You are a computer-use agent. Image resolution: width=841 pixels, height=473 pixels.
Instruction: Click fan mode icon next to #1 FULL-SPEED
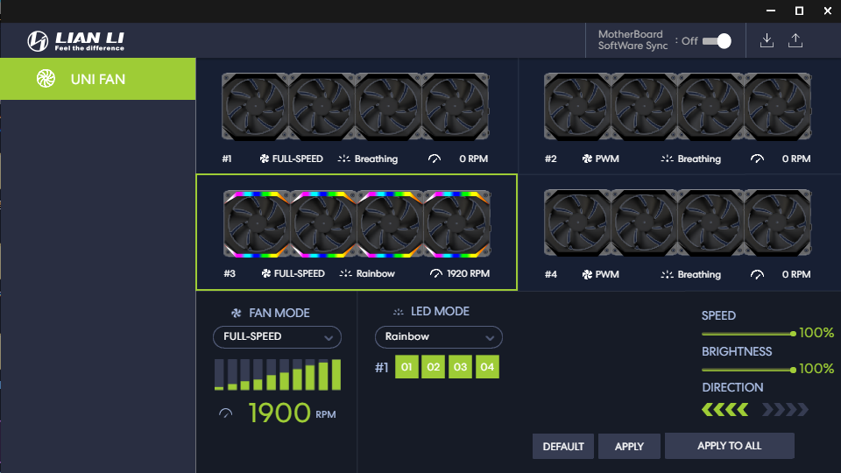point(265,159)
